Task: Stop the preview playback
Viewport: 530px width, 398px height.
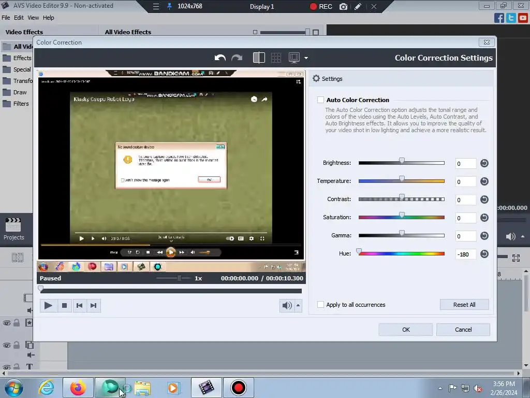Action: 64,306
